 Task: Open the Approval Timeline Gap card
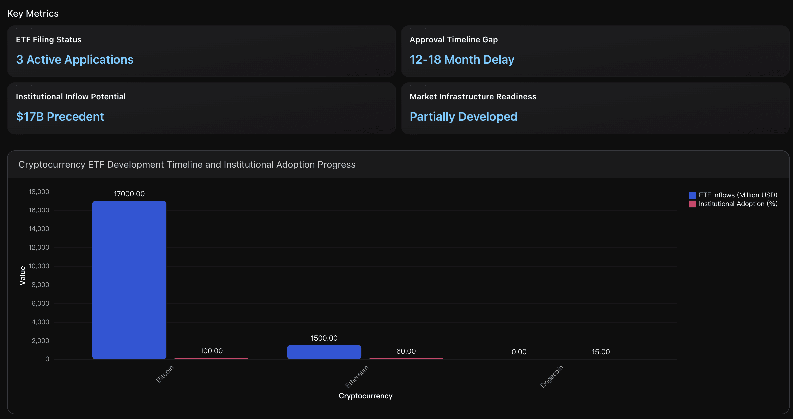pyautogui.click(x=595, y=52)
